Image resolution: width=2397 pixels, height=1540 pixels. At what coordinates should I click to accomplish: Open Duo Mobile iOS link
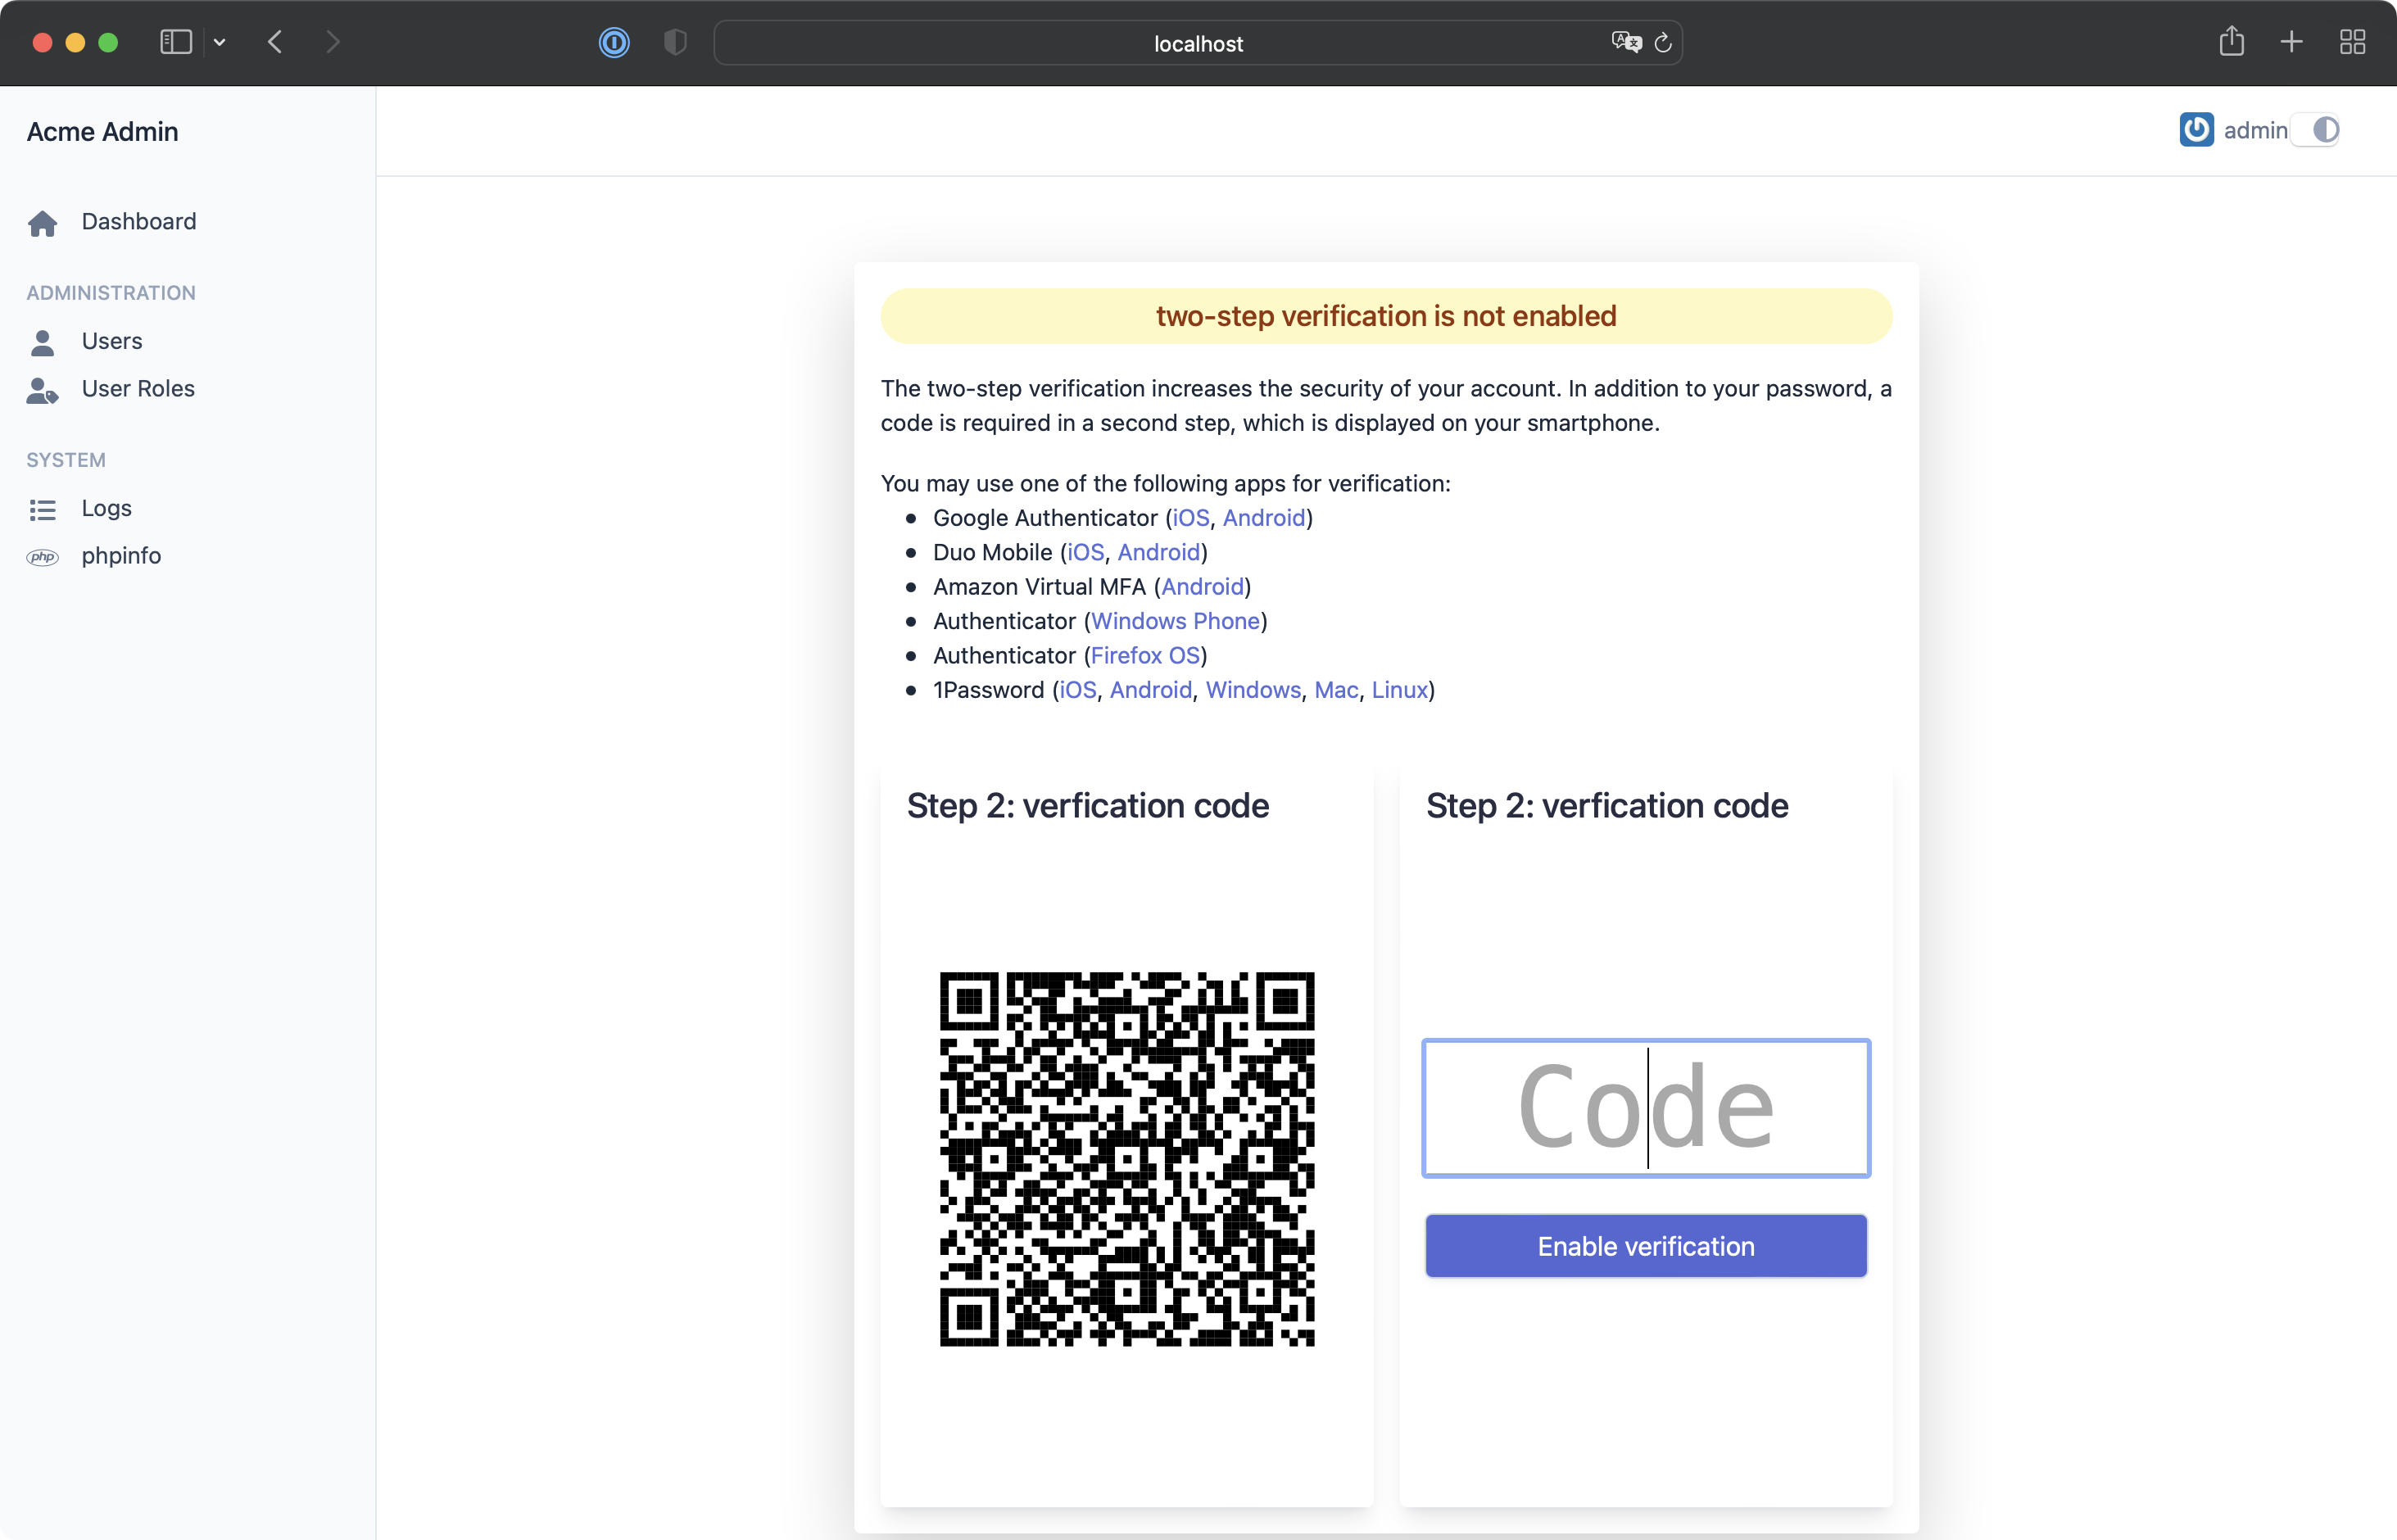[x=1085, y=552]
